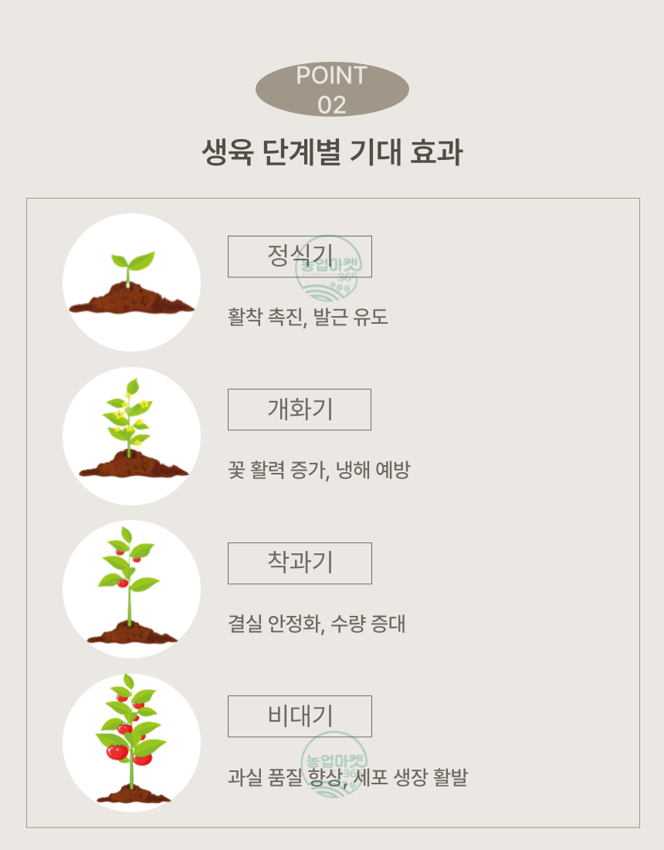Click the 정식기 label box
The image size is (664, 850).
point(300,257)
